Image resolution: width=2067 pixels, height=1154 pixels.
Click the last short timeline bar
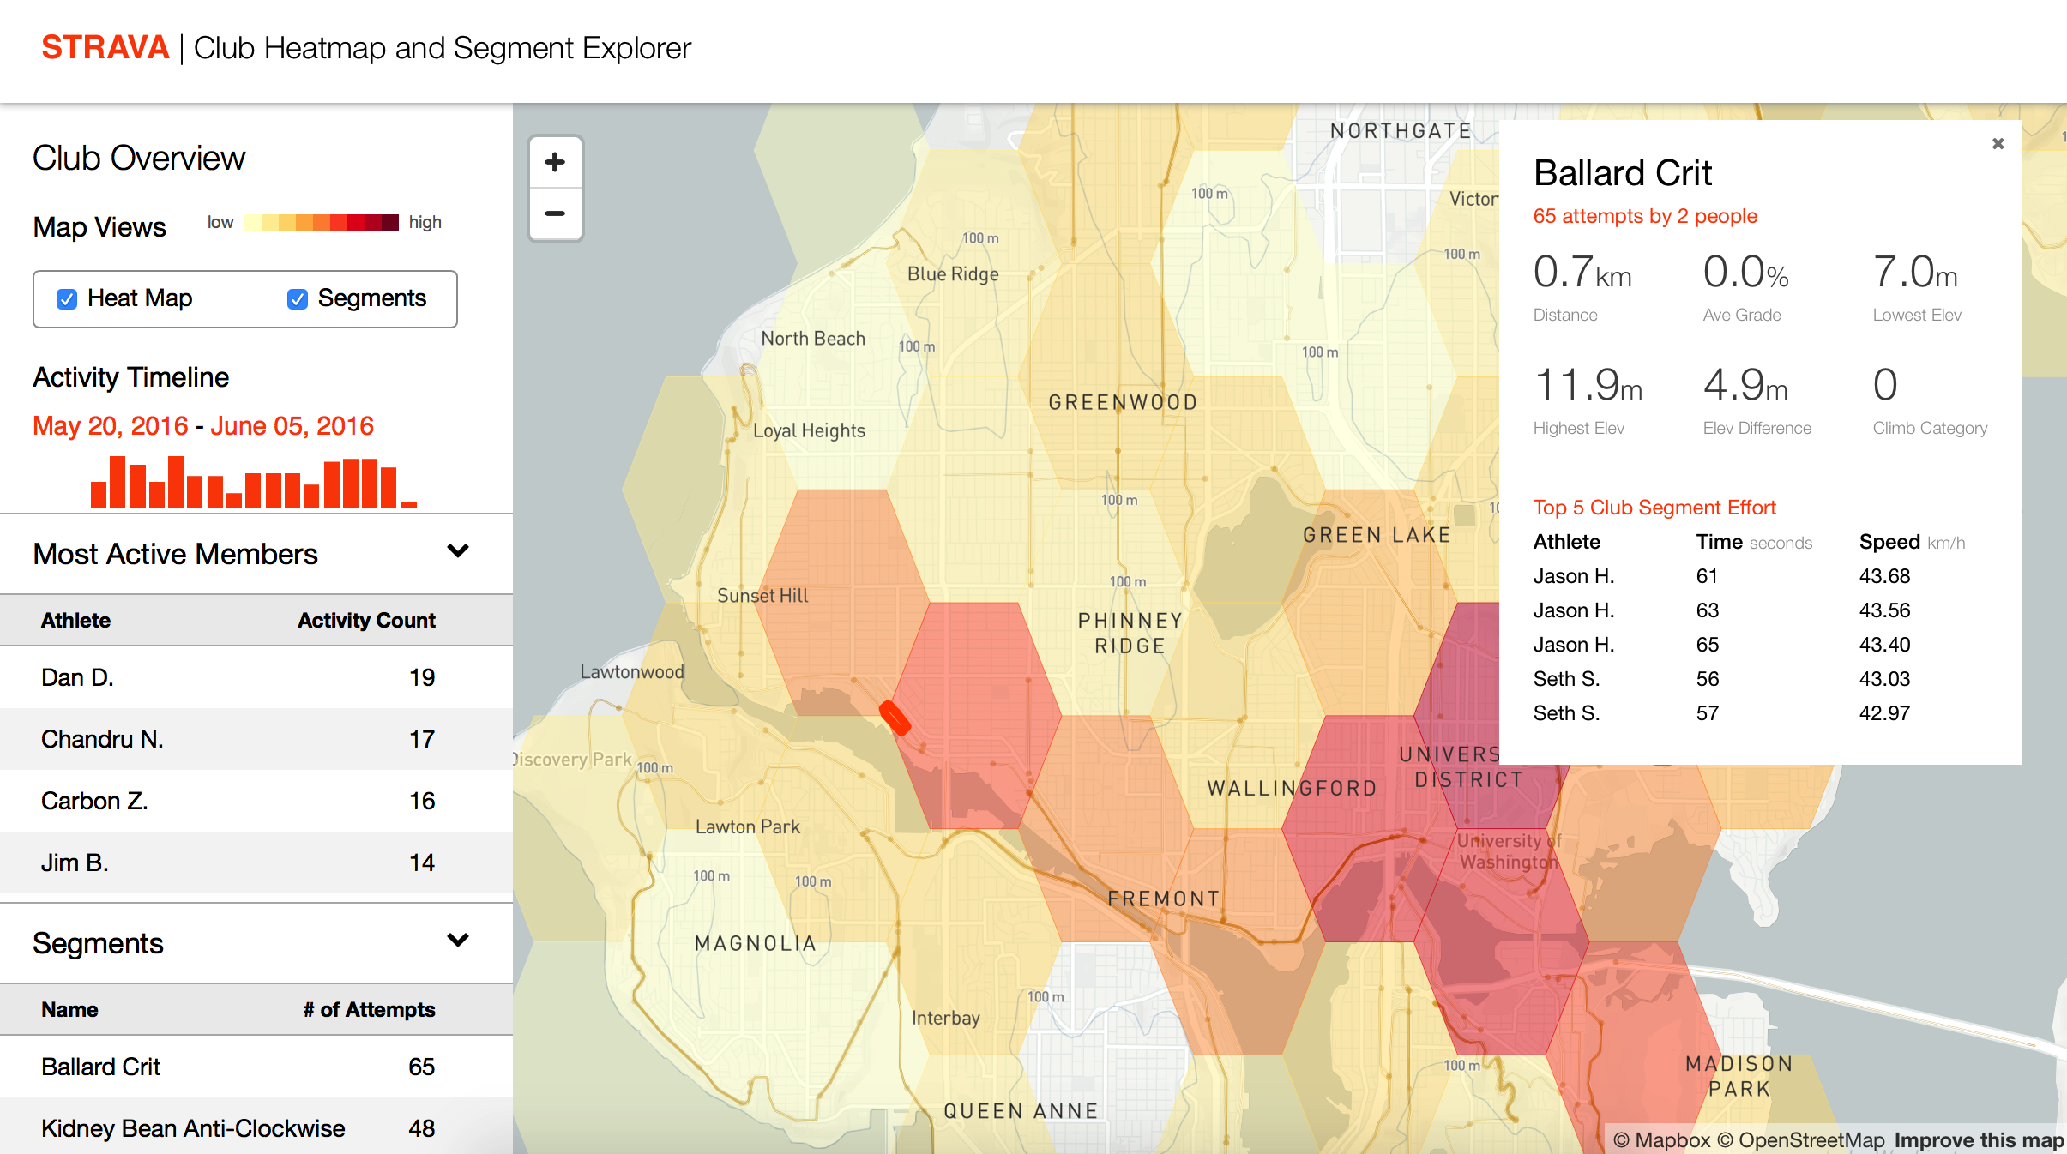408,504
